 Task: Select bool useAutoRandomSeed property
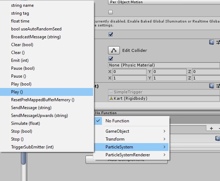pyautogui.click(x=47, y=29)
